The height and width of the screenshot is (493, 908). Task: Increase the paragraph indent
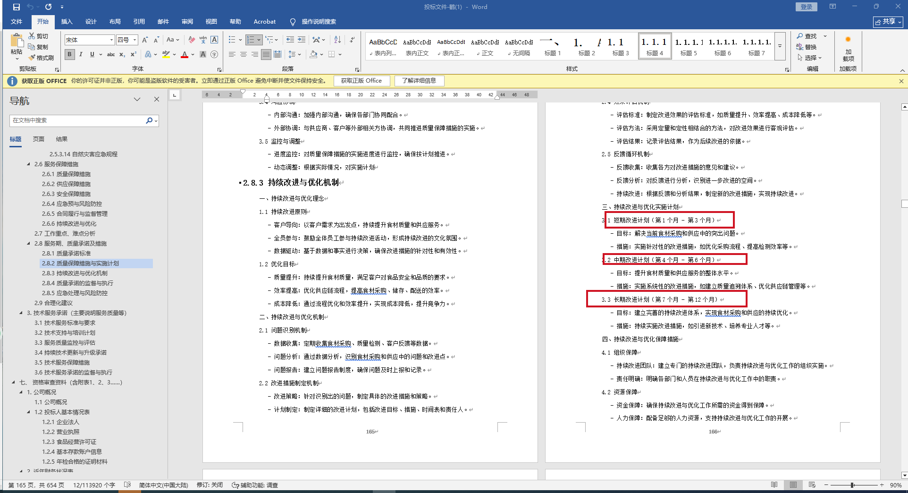point(301,40)
